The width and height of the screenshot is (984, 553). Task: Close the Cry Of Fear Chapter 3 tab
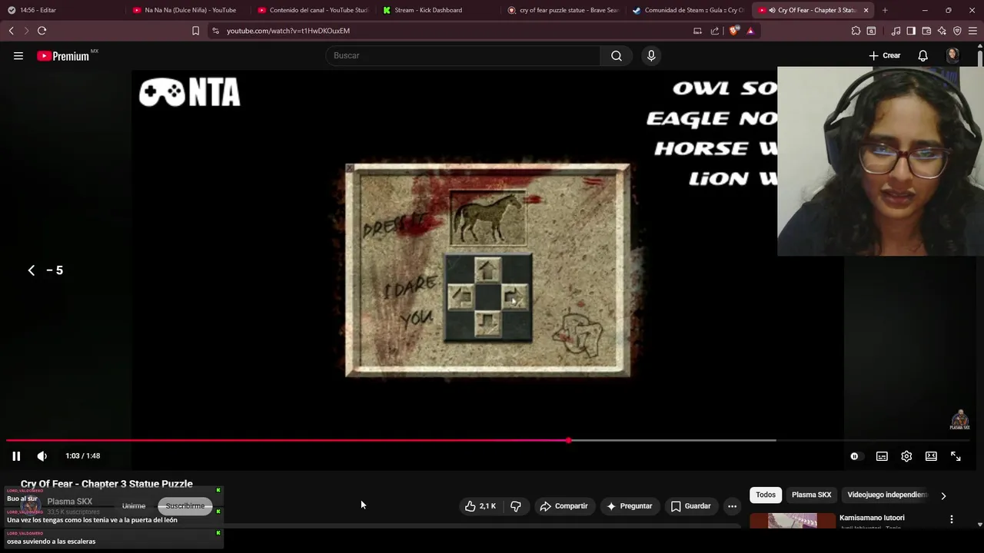click(x=866, y=10)
